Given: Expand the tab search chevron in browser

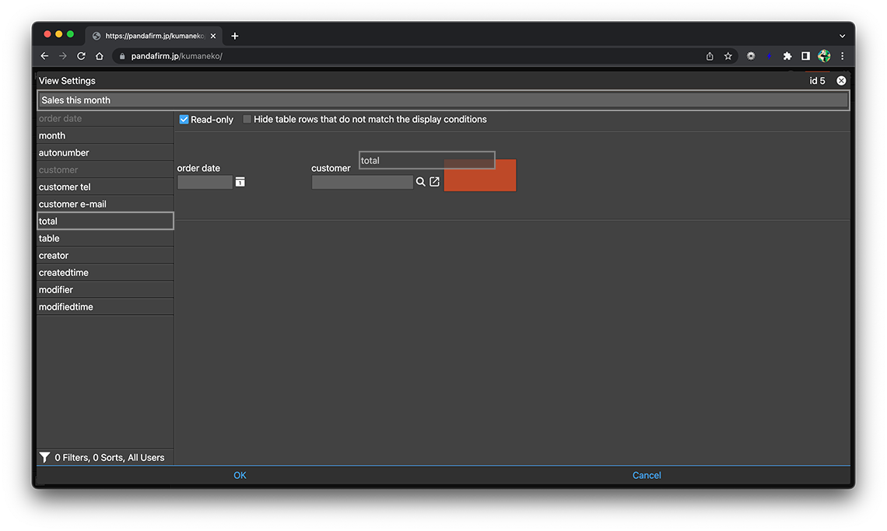Looking at the screenshot, I should [x=842, y=36].
